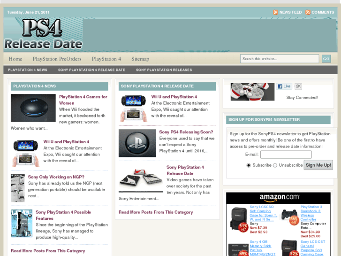The width and height of the screenshot is (341, 256).
Task: Focus the Search this website field
Action: (280, 59)
